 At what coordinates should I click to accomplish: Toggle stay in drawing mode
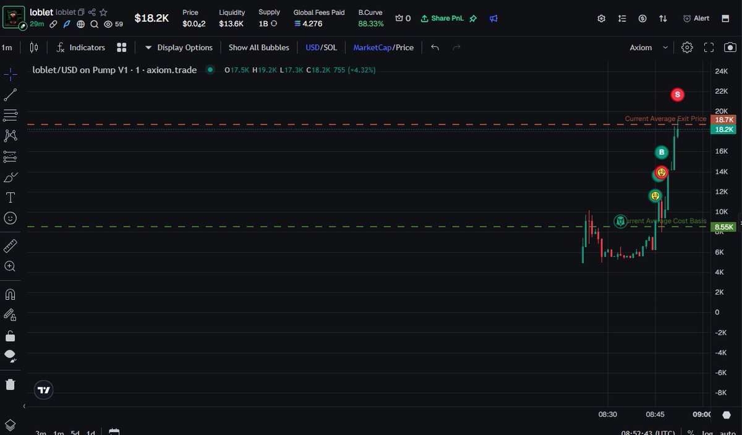[10, 315]
